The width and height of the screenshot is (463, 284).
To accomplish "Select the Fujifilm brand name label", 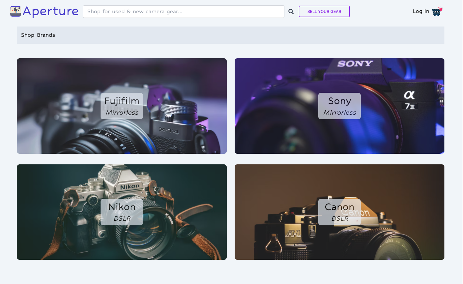I will [x=122, y=101].
